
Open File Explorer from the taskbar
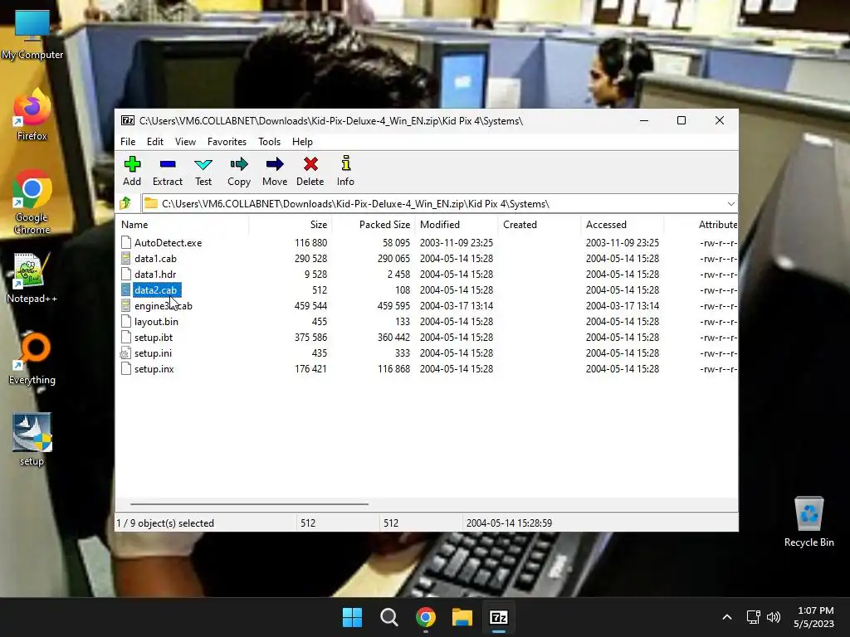462,617
